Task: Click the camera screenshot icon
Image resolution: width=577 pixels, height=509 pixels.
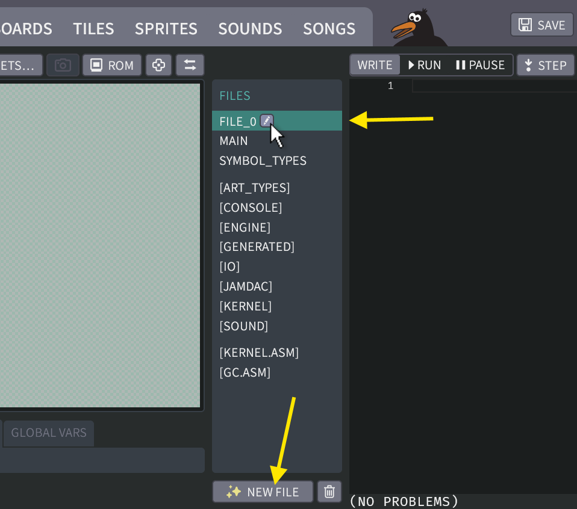Action: (63, 64)
